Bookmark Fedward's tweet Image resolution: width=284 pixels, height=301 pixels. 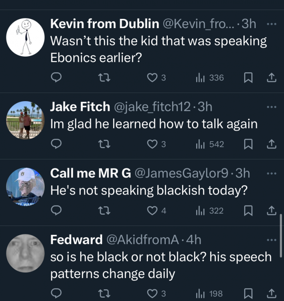[x=247, y=294]
